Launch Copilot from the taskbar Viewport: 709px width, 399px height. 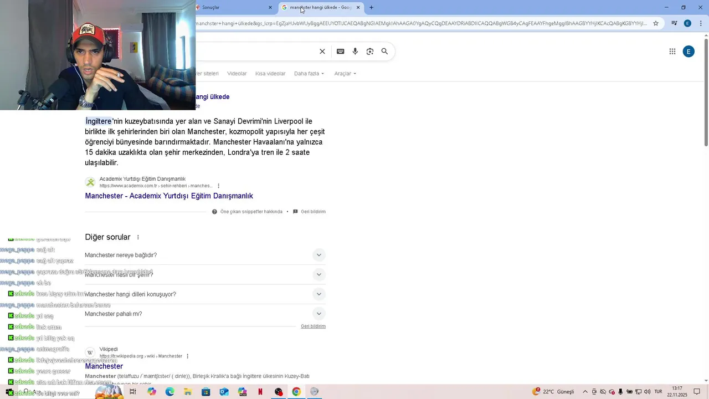152,392
